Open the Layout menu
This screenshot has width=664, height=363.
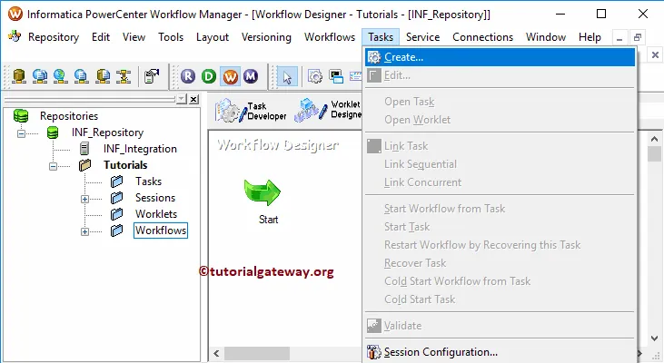point(213,37)
